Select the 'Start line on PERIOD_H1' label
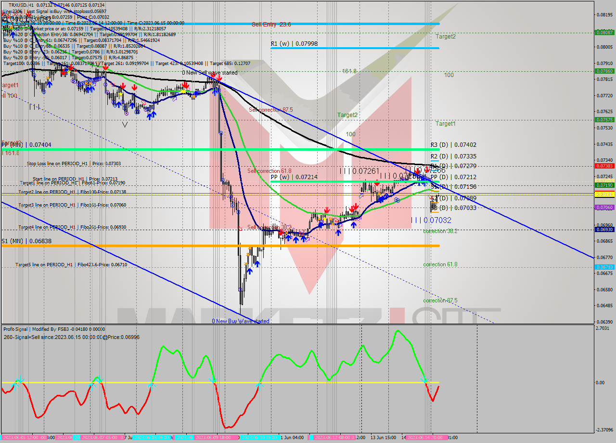 [x=75, y=179]
